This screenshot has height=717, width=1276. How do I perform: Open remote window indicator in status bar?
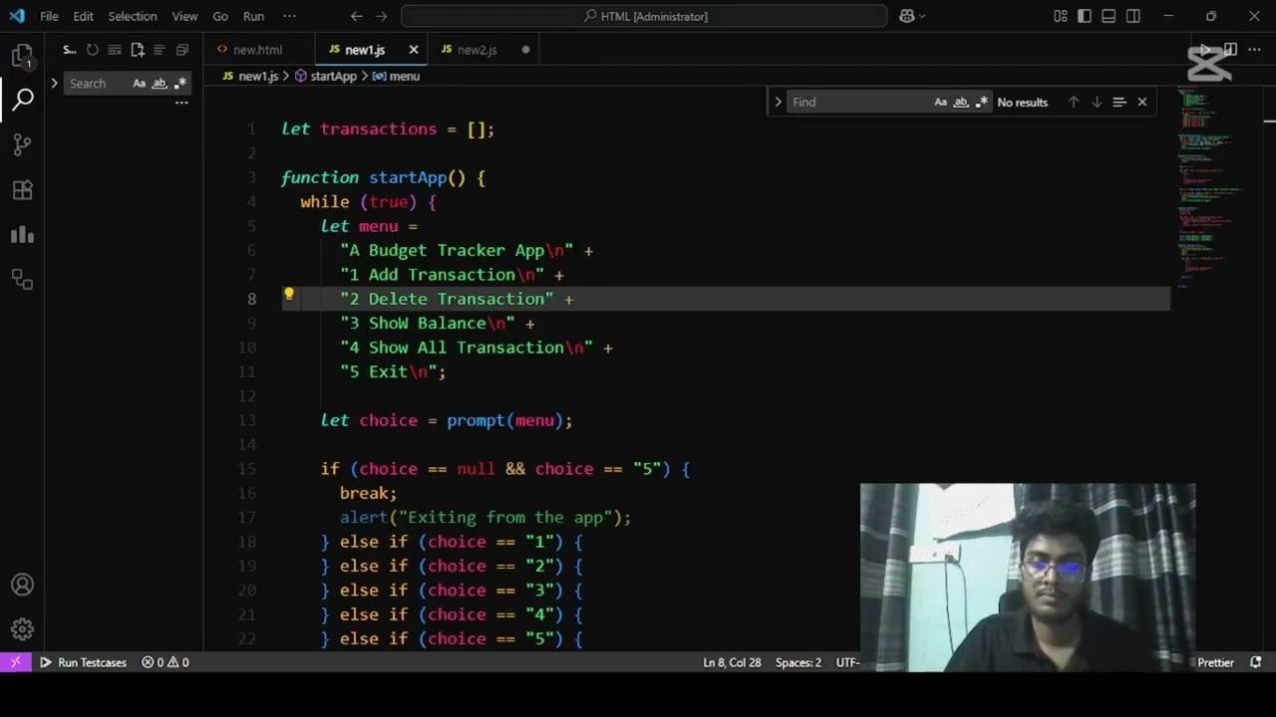(15, 662)
